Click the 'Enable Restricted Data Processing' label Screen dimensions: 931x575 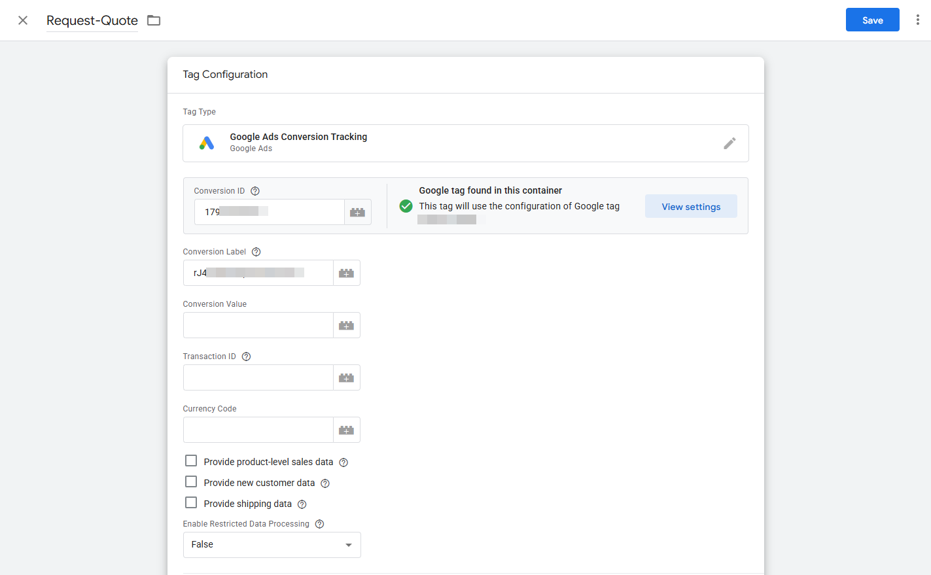[246, 524]
